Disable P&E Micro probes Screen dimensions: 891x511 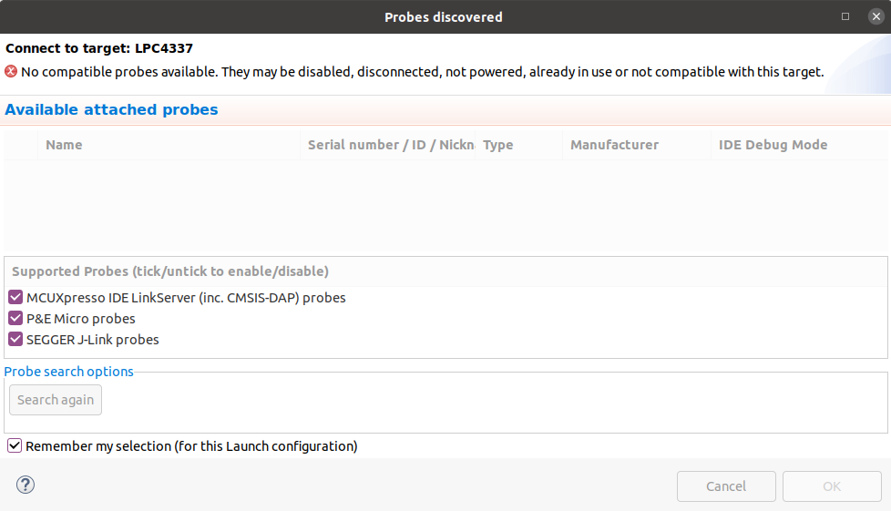click(15, 319)
